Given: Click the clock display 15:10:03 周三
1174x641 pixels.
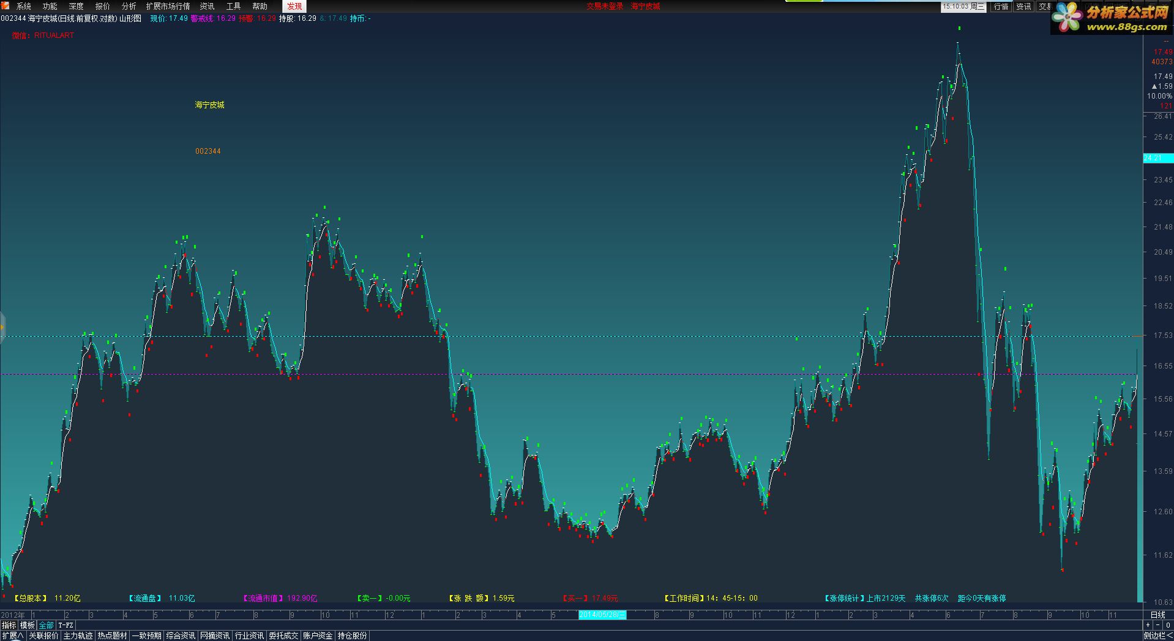Looking at the screenshot, I should pos(963,7).
